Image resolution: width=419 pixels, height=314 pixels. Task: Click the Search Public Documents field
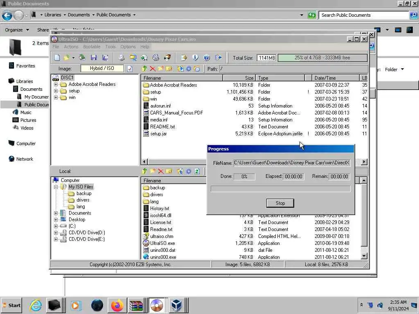pos(364,15)
